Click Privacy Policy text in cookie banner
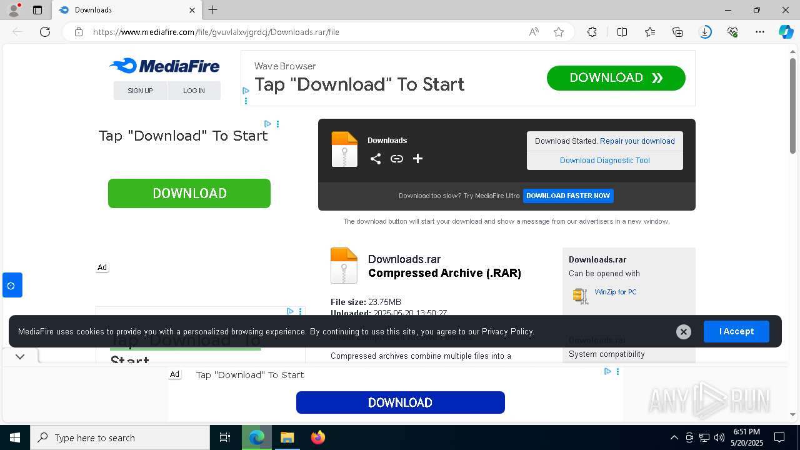 tap(507, 331)
